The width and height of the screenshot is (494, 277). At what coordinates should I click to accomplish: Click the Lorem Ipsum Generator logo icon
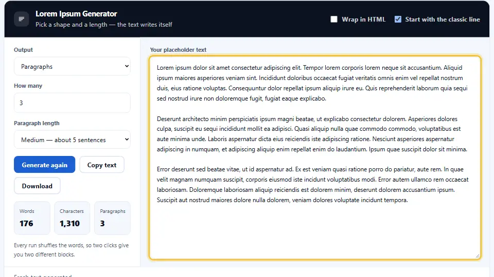pyautogui.click(x=22, y=19)
